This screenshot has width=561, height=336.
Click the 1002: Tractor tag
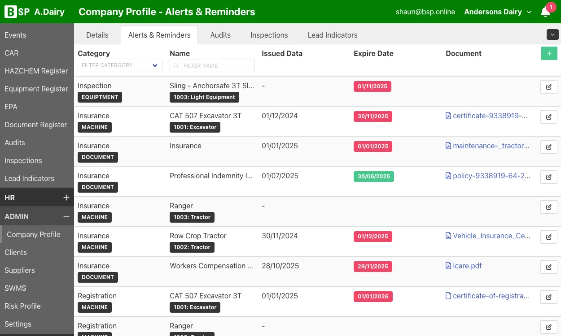coord(192,247)
